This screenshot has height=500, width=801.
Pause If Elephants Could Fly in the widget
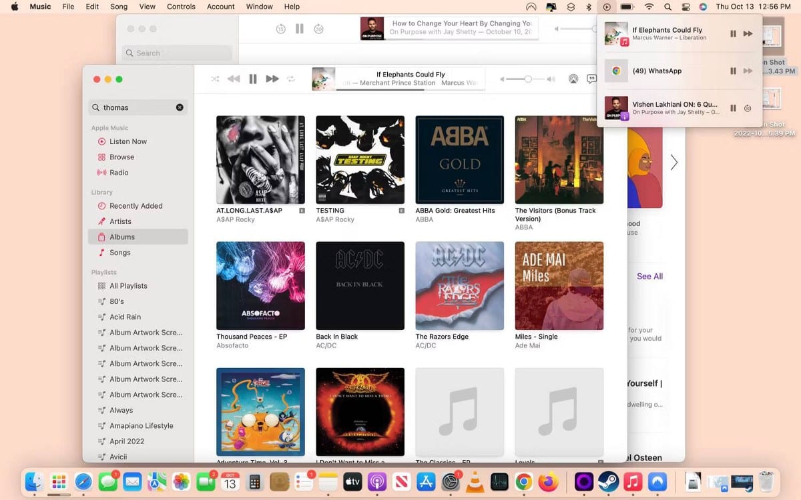coord(732,33)
